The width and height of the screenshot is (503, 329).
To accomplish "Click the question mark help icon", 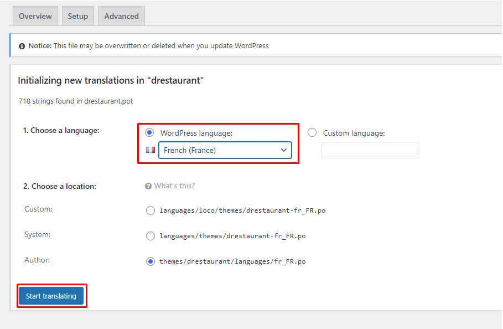I will (x=148, y=186).
